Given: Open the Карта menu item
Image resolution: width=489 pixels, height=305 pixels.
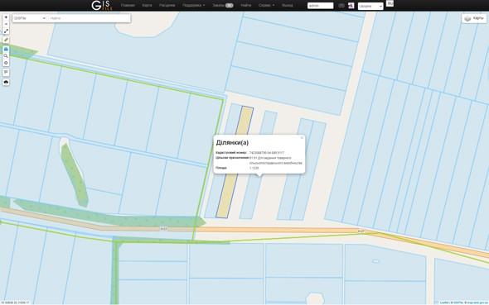Looking at the screenshot, I should 147,5.
